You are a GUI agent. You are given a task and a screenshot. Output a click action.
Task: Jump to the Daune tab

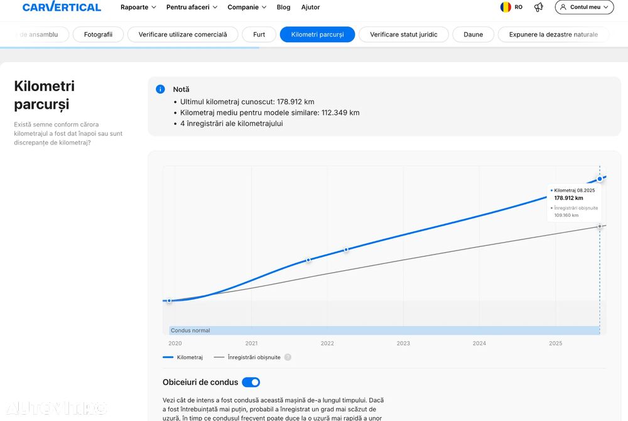pos(474,35)
